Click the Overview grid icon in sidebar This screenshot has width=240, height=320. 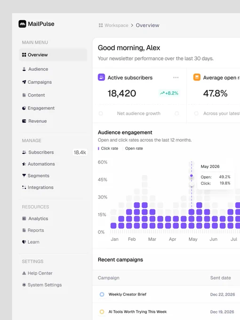coord(24,55)
